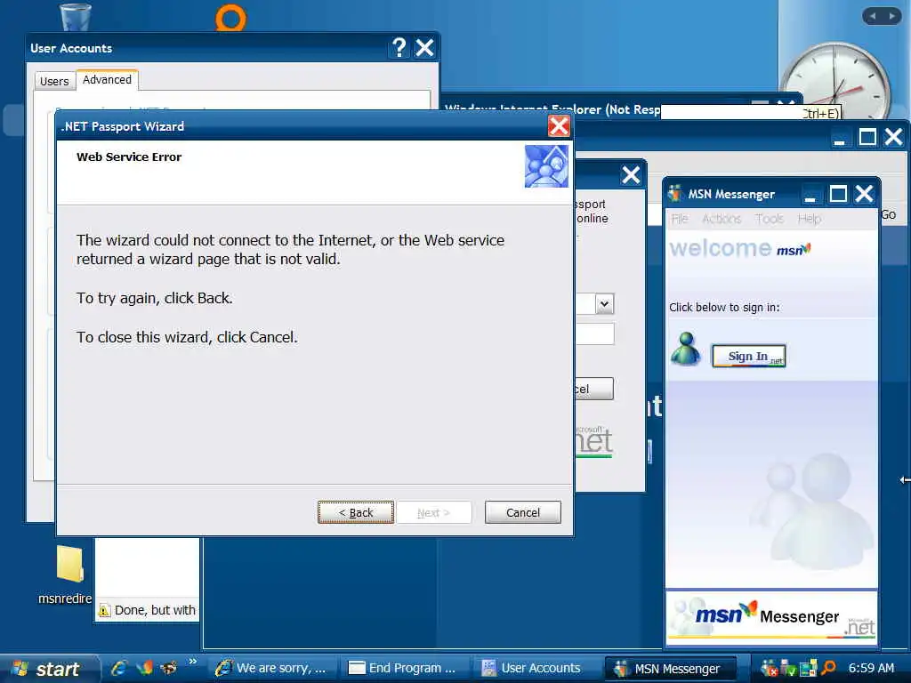The width and height of the screenshot is (911, 683).
Task: Open the File menu in MSN Messenger
Action: click(x=680, y=219)
